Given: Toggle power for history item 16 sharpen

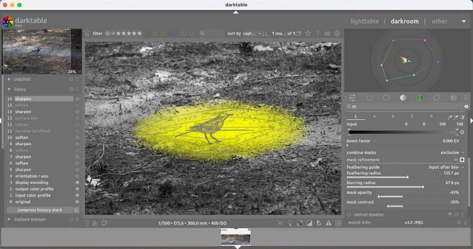Looking at the screenshot, I should (x=77, y=99).
